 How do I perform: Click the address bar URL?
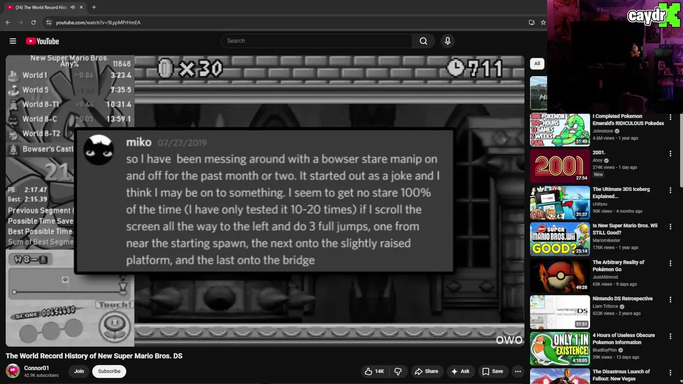pyautogui.click(x=98, y=22)
